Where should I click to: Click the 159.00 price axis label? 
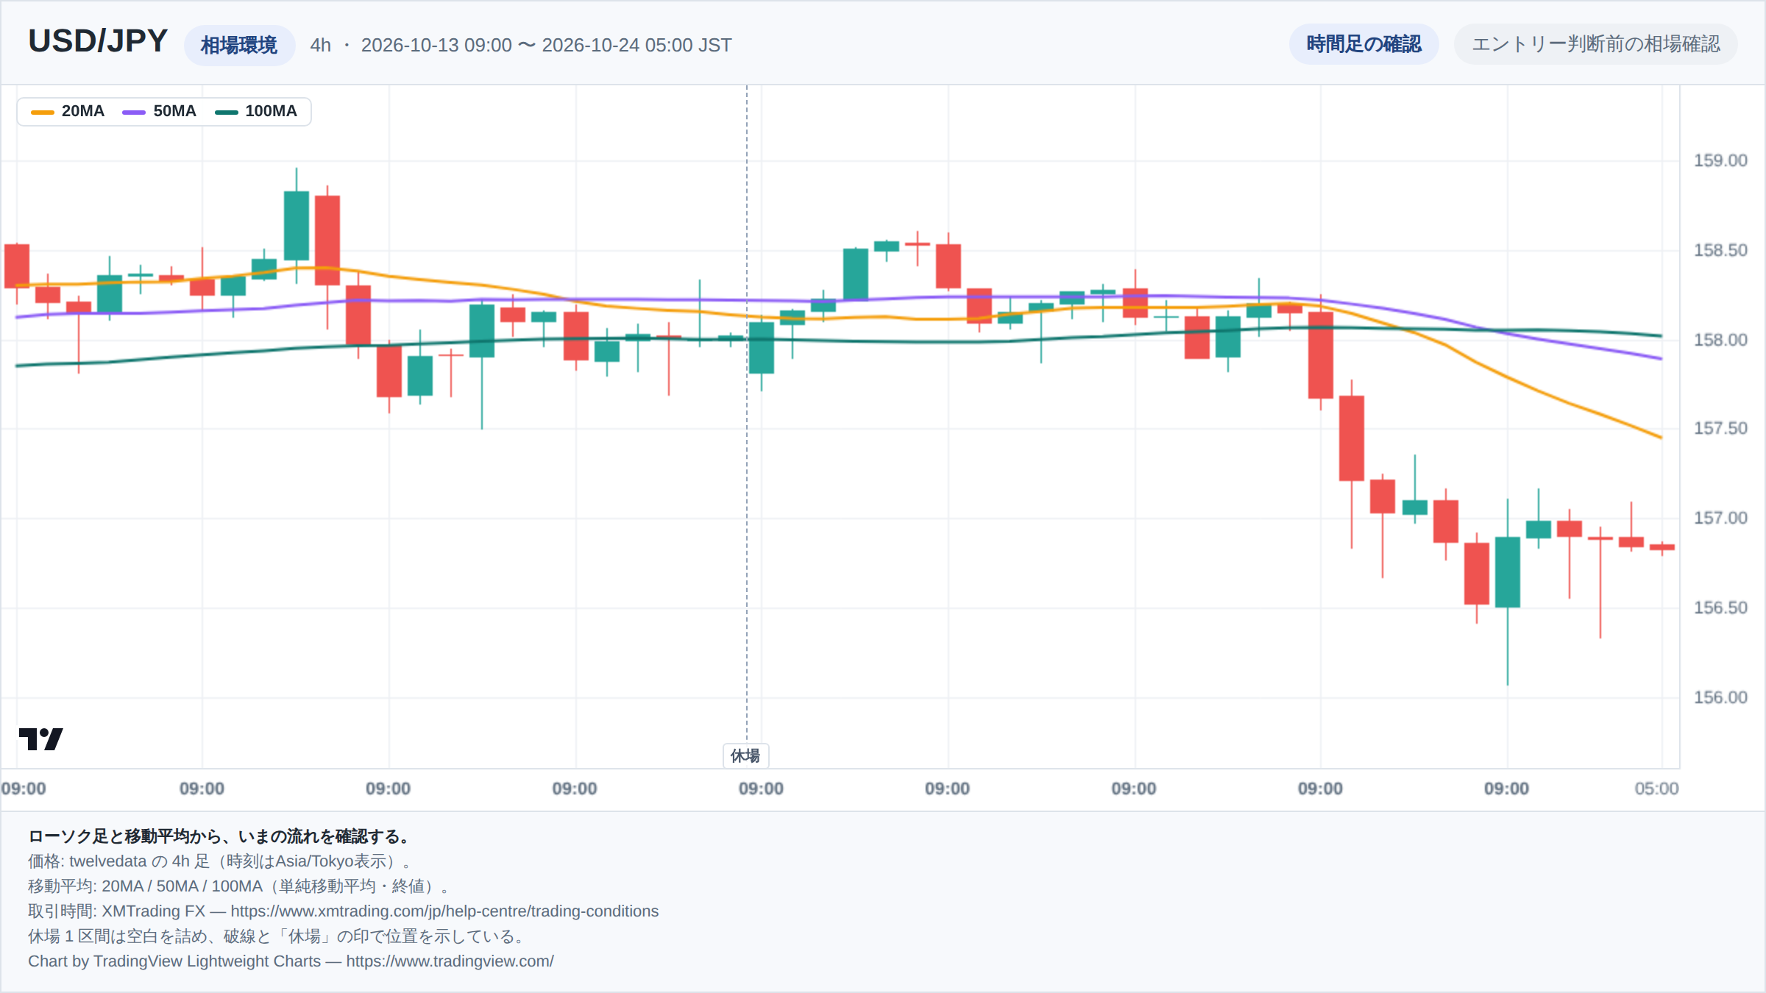pyautogui.click(x=1720, y=160)
